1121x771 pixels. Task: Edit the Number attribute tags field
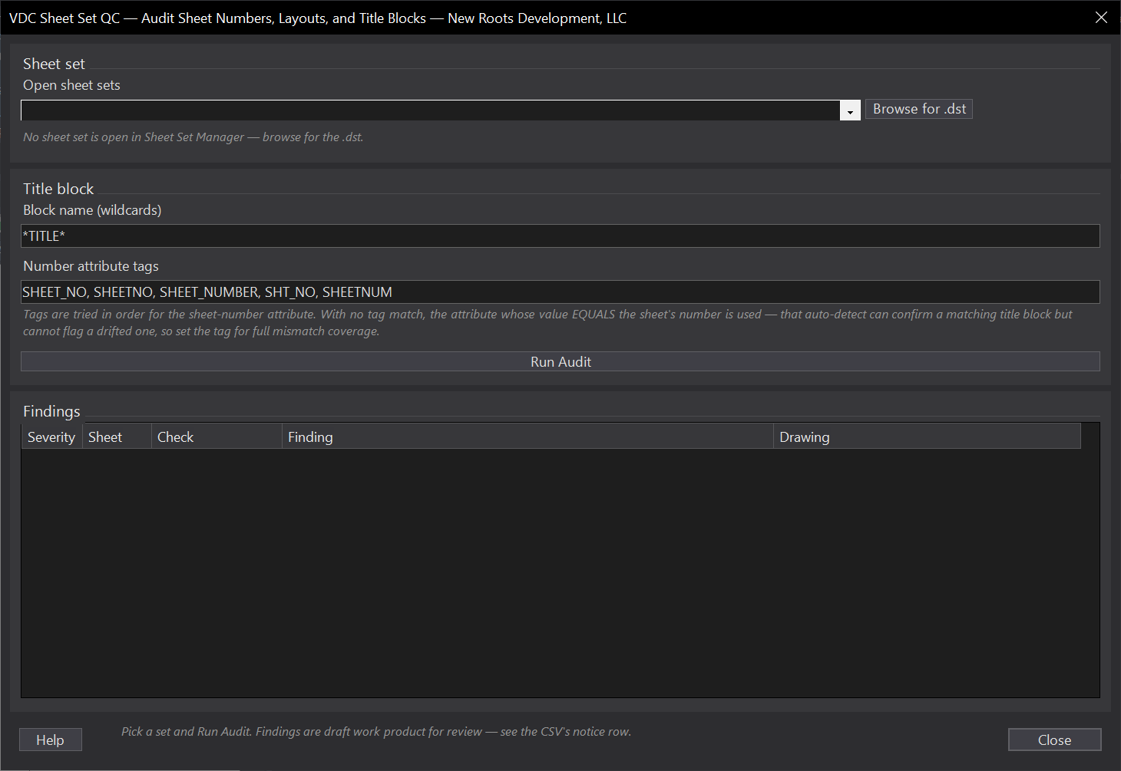(560, 292)
